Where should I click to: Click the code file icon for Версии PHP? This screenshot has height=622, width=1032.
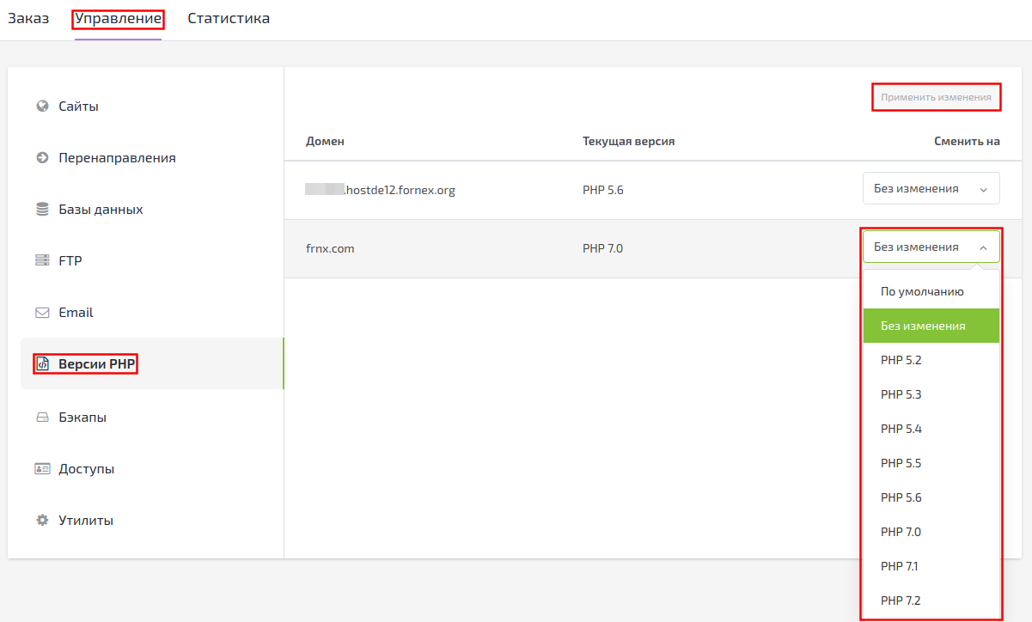[42, 364]
